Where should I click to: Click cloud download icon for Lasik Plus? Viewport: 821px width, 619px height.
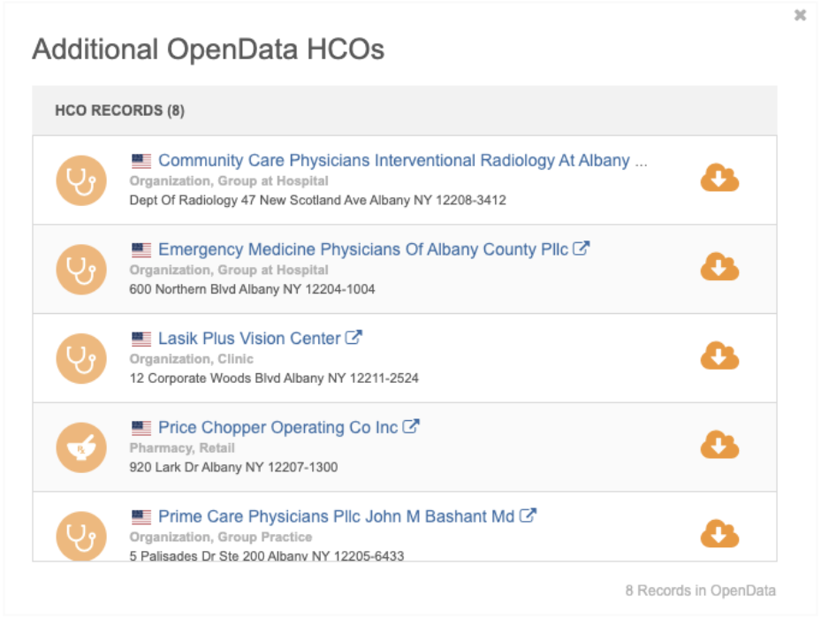coord(719,356)
